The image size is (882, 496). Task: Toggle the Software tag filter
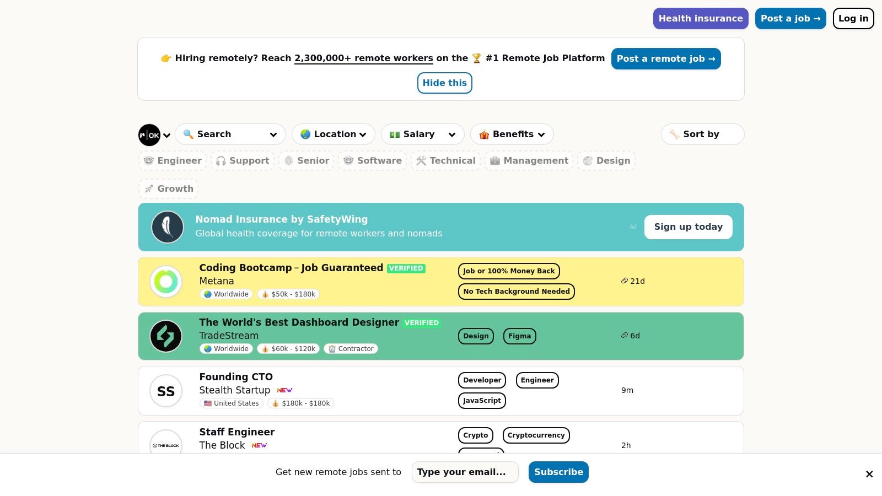(x=373, y=161)
